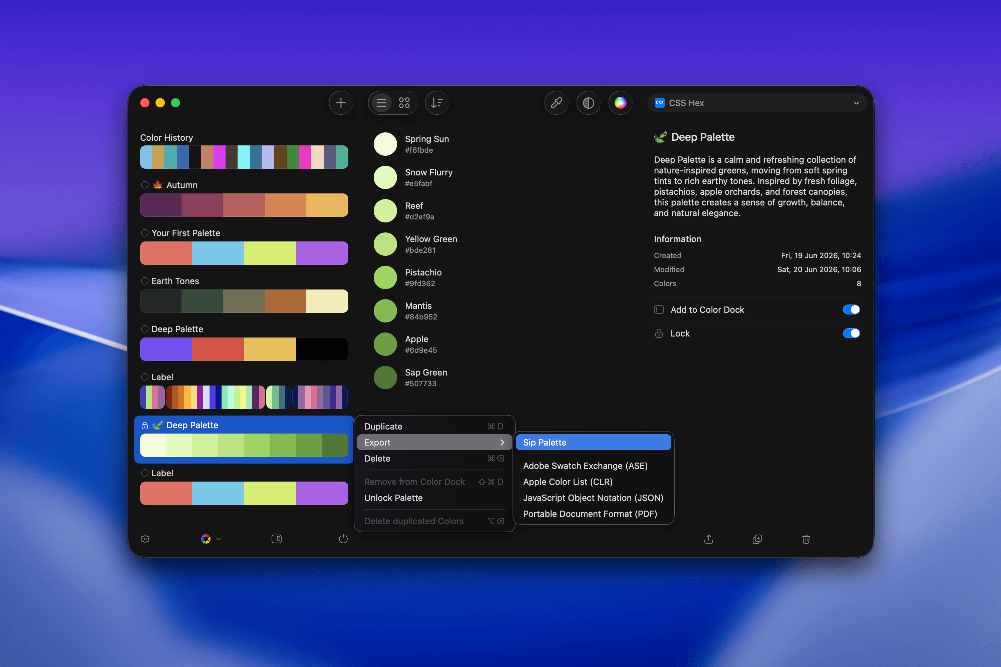Choose Duplicate from context menu

[x=434, y=426]
